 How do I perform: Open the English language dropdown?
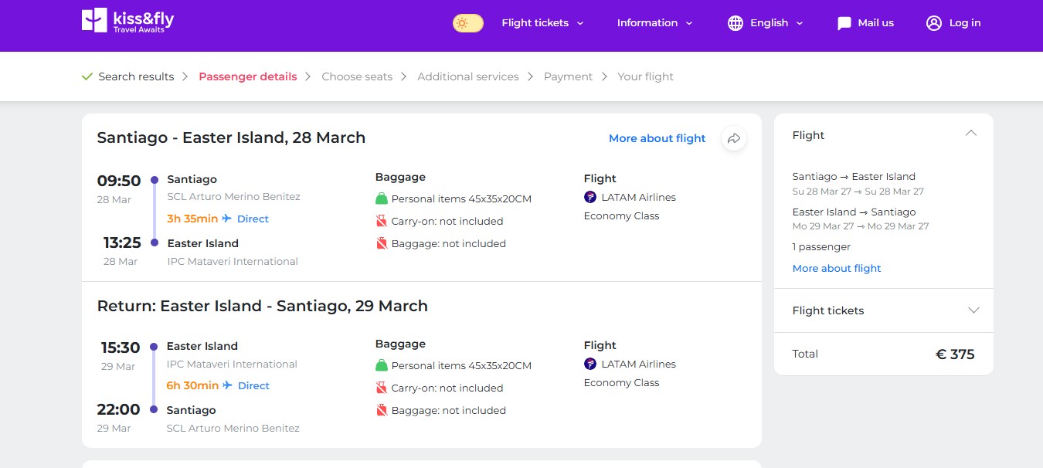(776, 23)
